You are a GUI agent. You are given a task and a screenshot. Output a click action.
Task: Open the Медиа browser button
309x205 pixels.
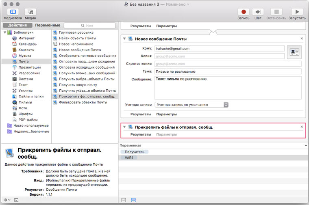coord(30,12)
